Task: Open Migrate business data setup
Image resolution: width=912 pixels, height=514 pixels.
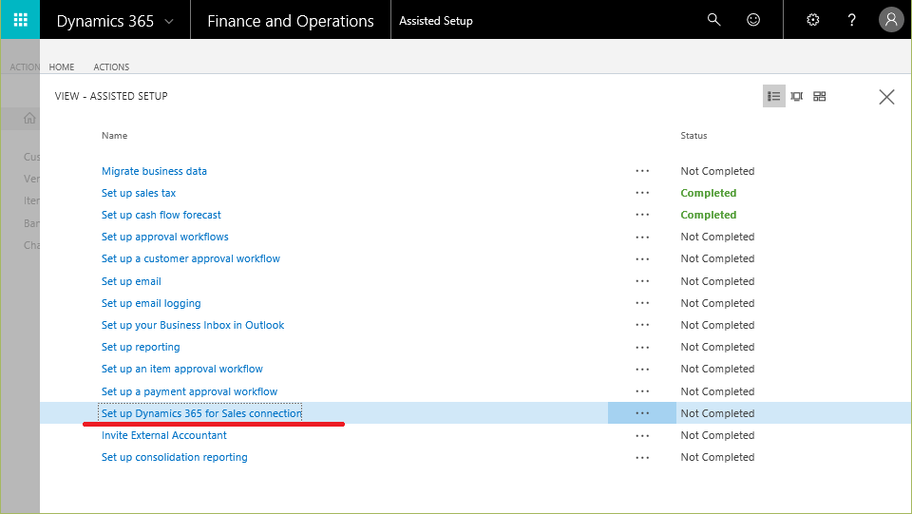Action: coord(154,171)
